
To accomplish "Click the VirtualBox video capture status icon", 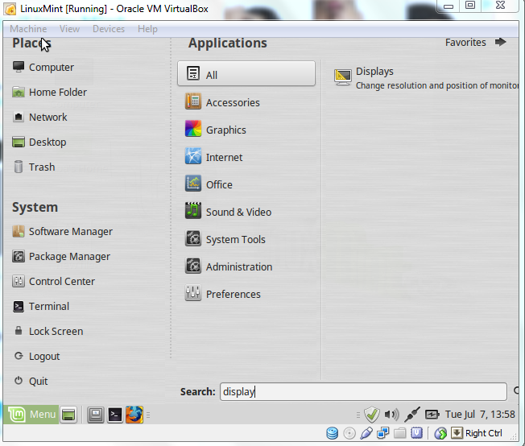I will coord(416,433).
